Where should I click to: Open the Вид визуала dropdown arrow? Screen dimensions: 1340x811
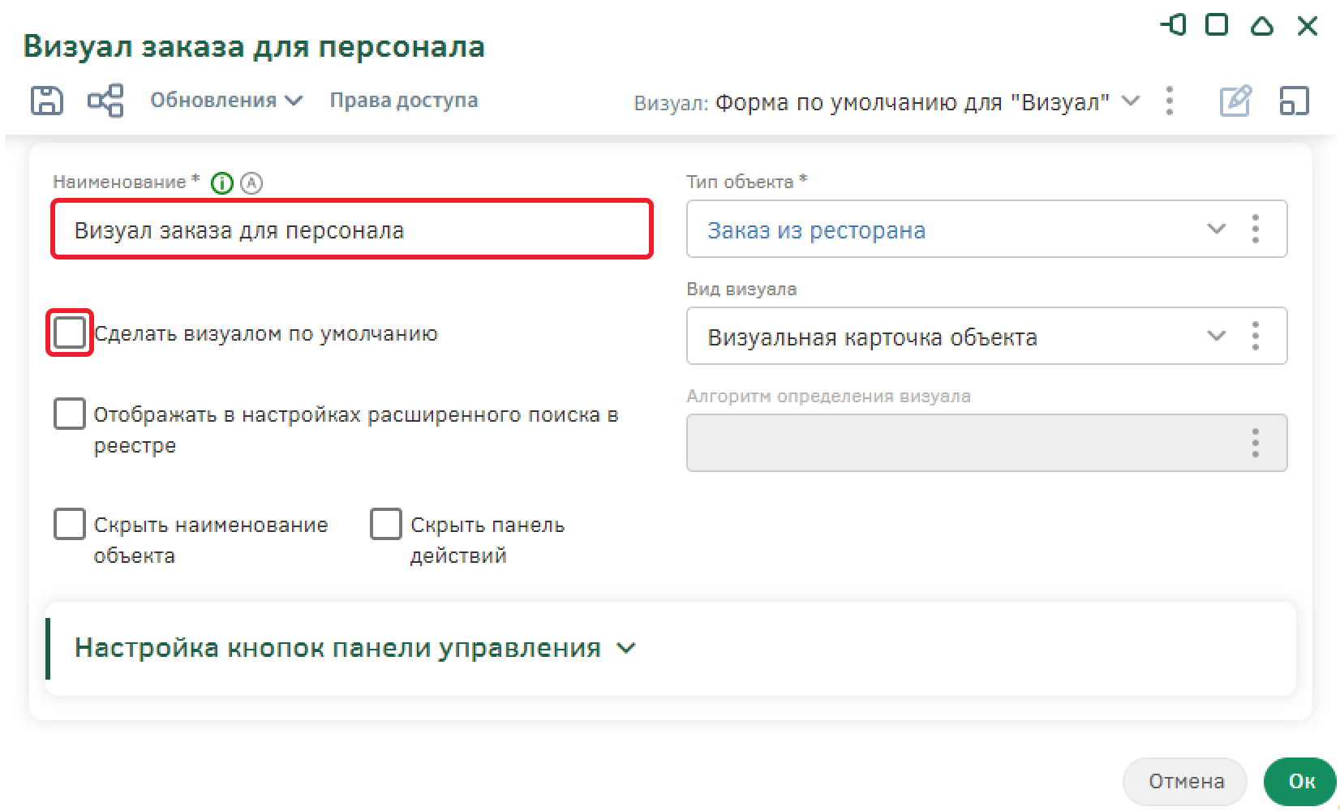coord(1216,336)
